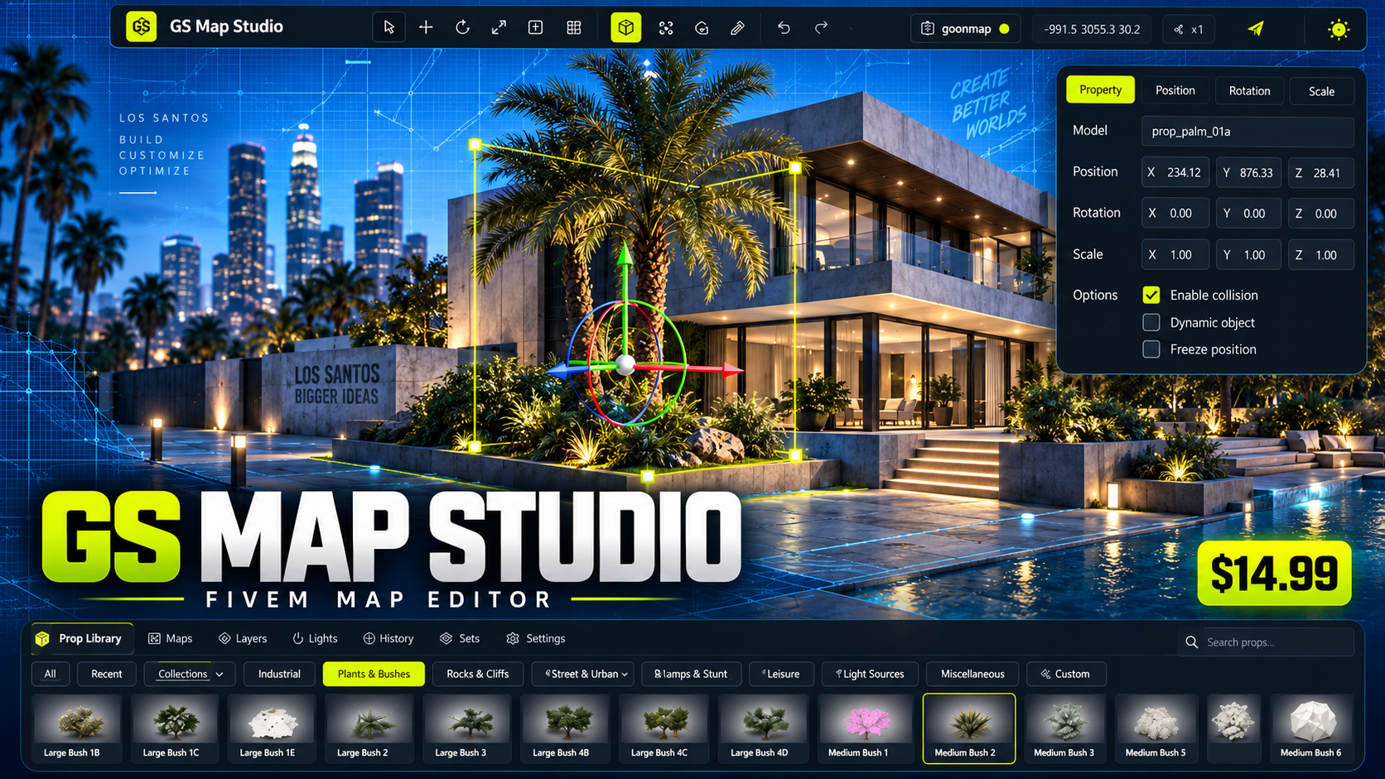Click the GS logo icon
1385x779 pixels.
142,26
